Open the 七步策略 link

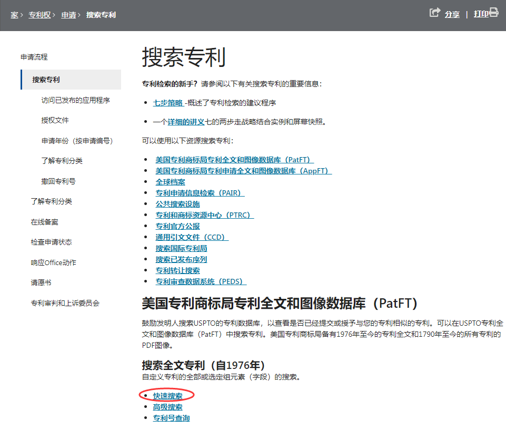pos(168,103)
